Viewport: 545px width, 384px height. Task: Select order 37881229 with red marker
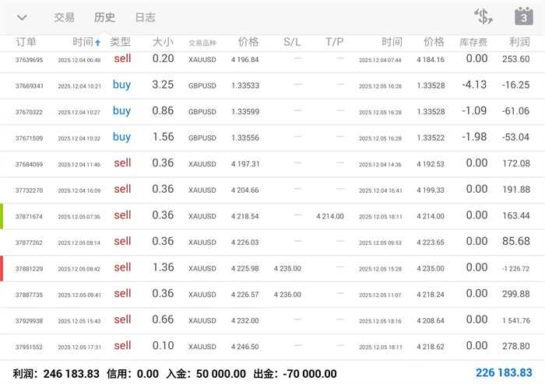click(272, 268)
